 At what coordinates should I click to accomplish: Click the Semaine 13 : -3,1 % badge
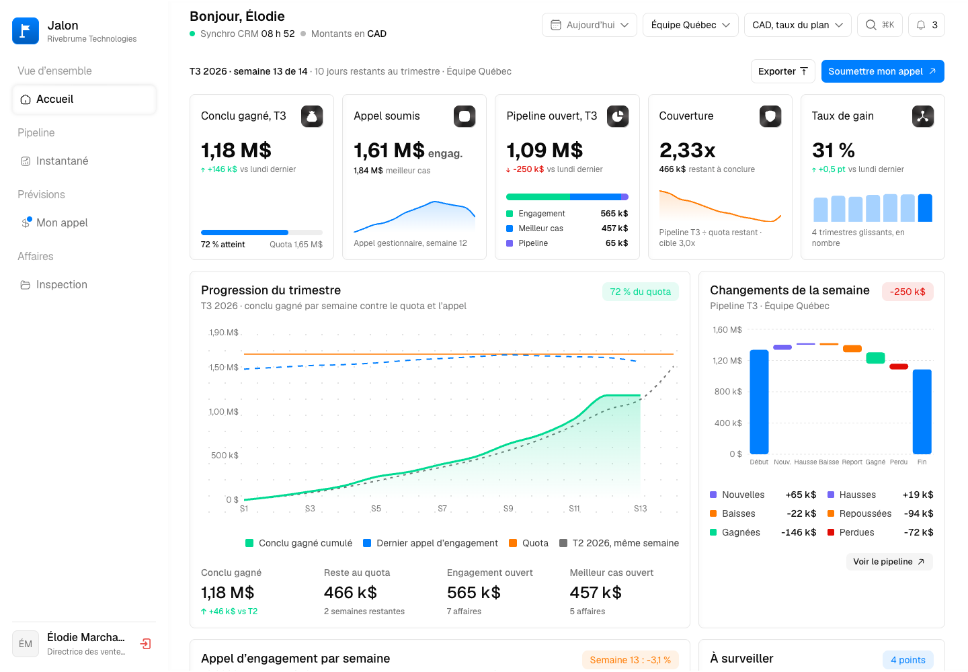click(630, 660)
